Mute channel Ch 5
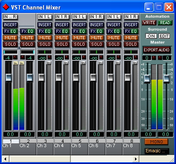Image resolution: width=176 pixels, height=164 pixels. [x=79, y=38]
